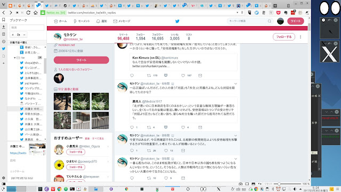Viewport: 341px width, 192px height.
Task: Show hidden system tray icons
Action: pyautogui.click(x=301, y=189)
